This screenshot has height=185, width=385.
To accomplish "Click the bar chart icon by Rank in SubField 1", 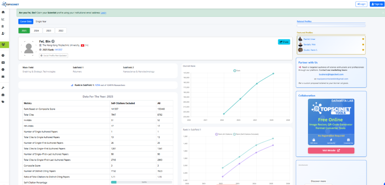I will (x=72, y=85).
